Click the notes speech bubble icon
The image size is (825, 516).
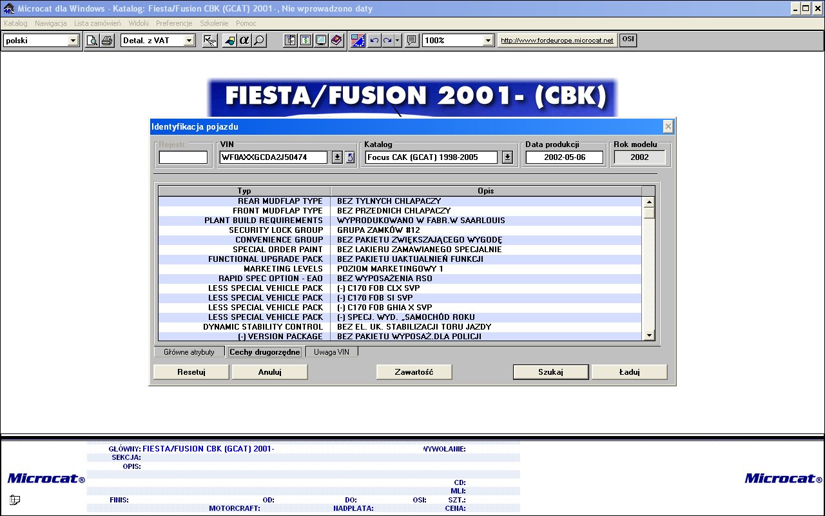[x=412, y=41]
